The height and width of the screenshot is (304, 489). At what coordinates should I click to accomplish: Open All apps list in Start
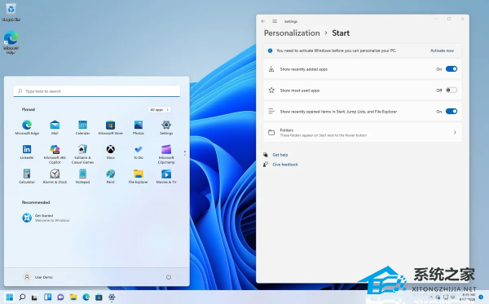coord(160,110)
